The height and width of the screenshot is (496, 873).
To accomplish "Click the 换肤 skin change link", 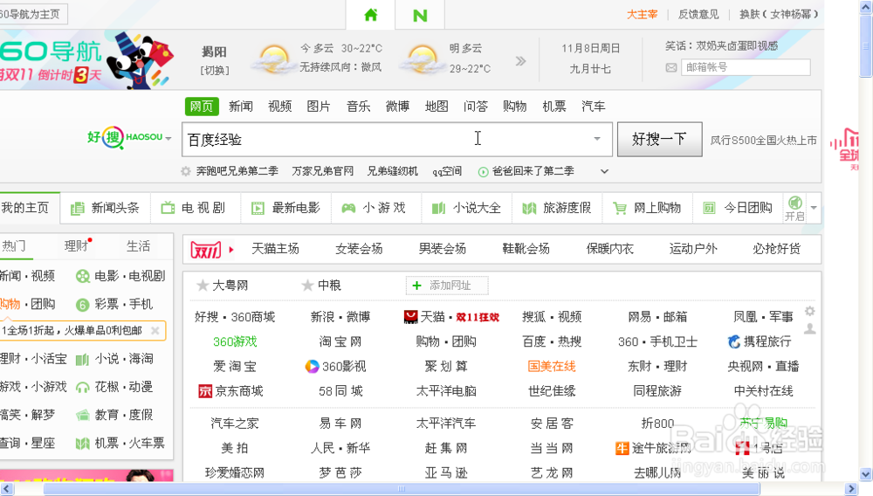I will (x=779, y=15).
